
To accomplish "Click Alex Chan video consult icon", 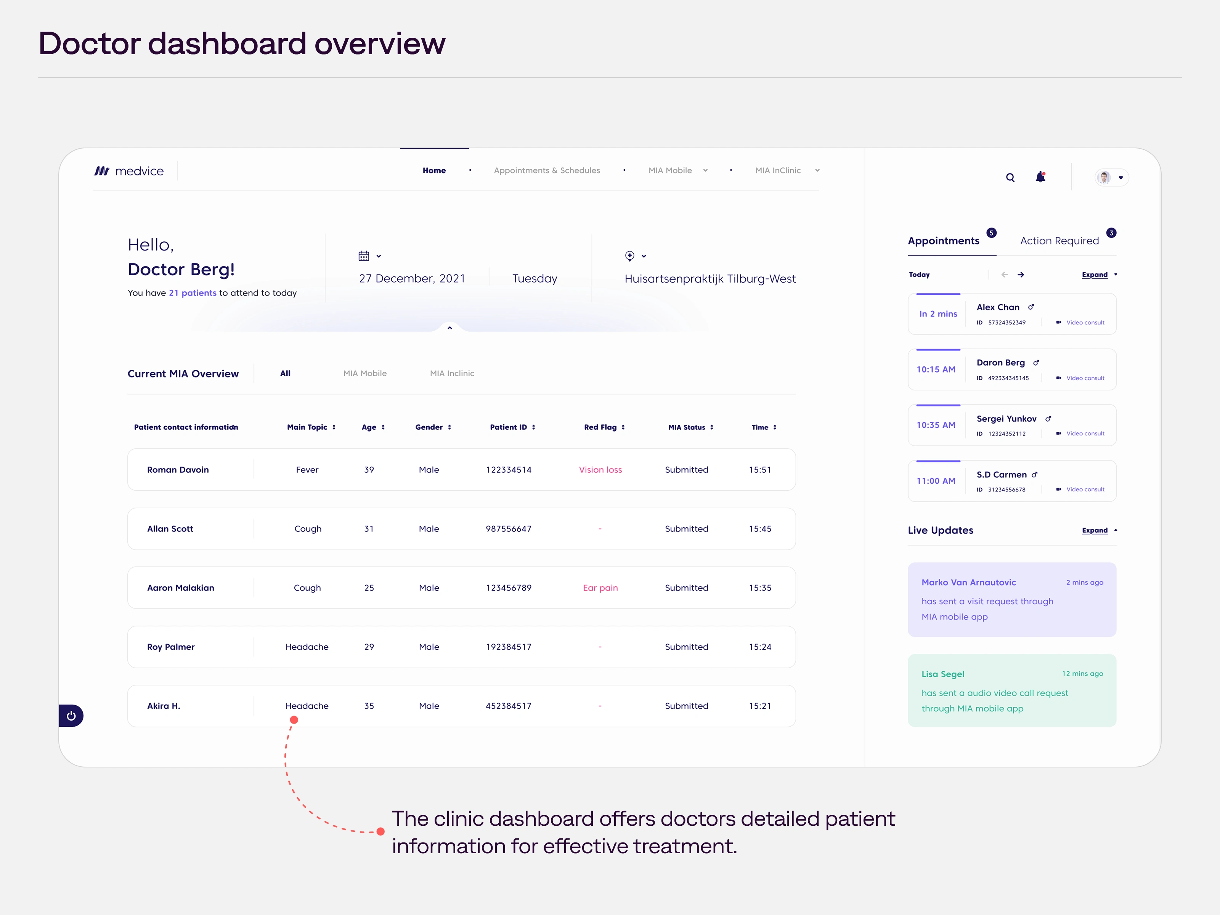I will click(1058, 323).
